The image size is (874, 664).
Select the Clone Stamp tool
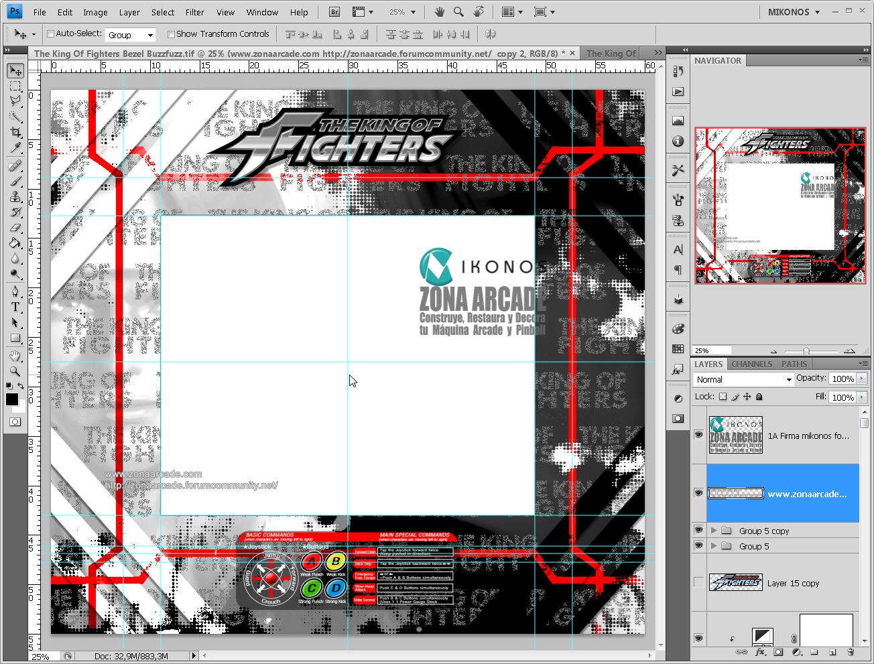(15, 196)
